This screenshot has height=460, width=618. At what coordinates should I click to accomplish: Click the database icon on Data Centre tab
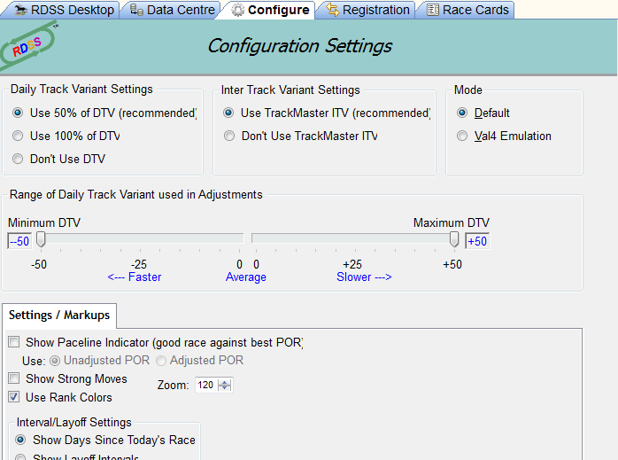click(136, 10)
